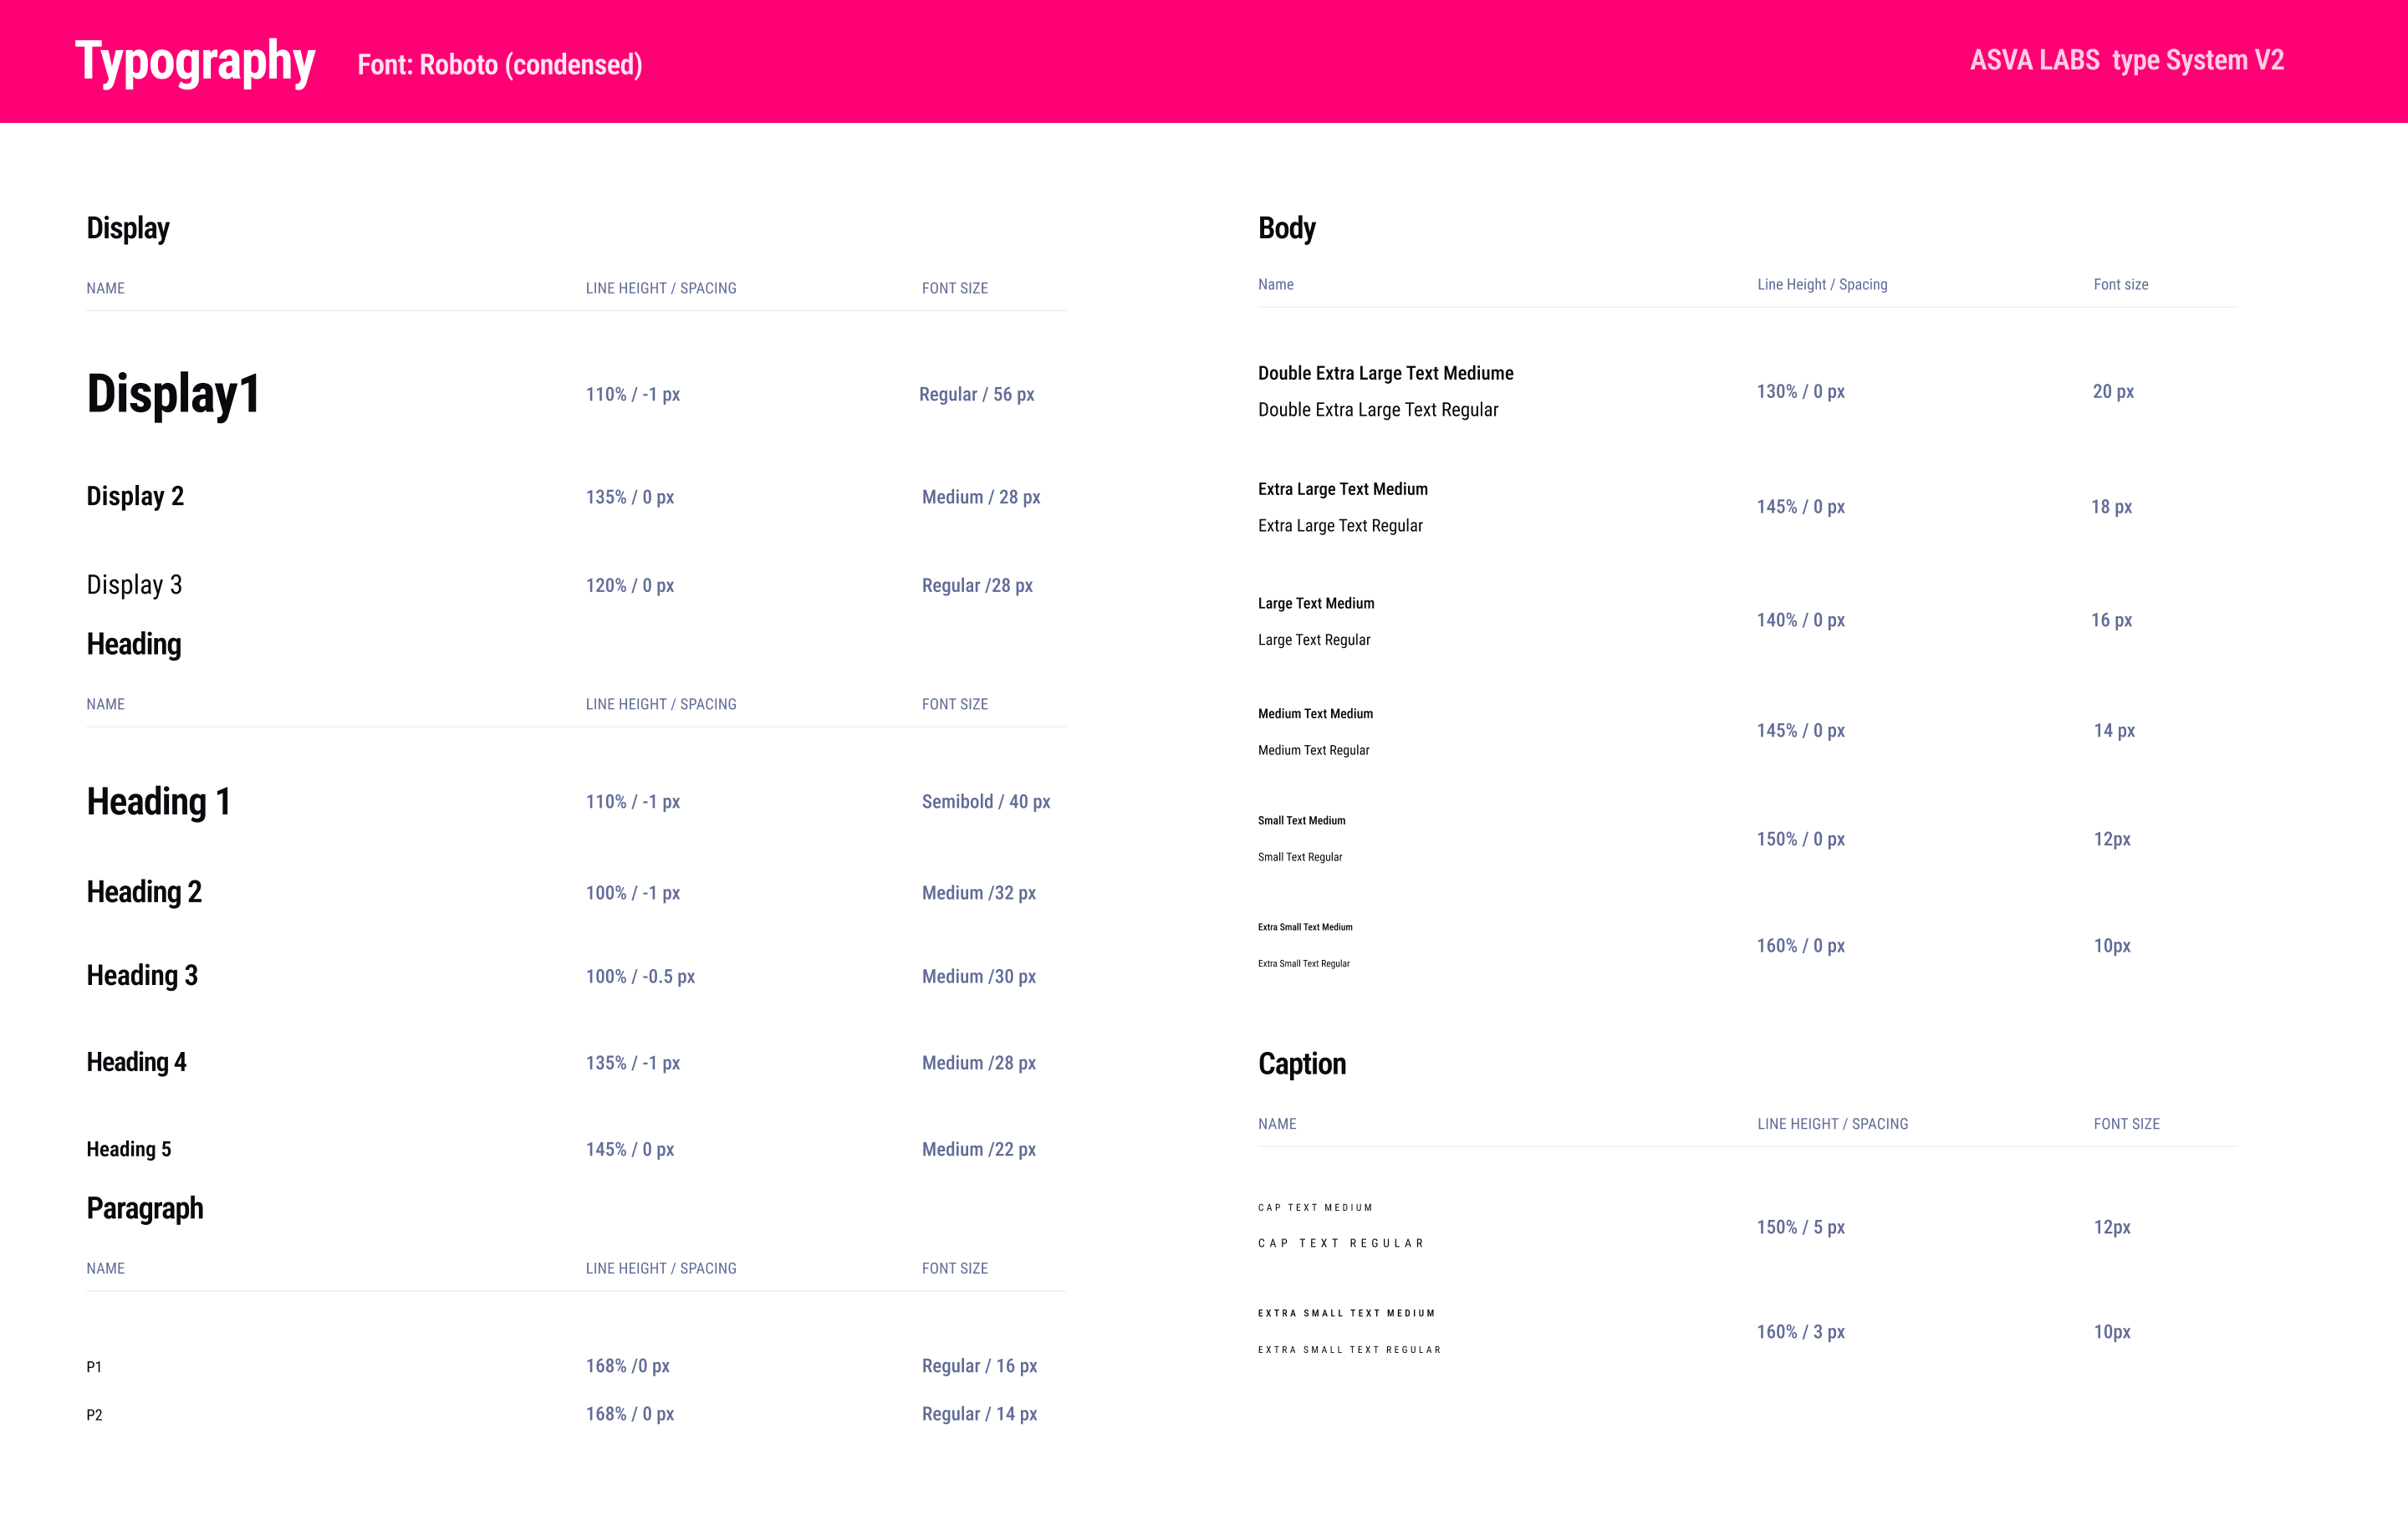
Task: Click the Typography title in the pink header
Action: [x=195, y=62]
